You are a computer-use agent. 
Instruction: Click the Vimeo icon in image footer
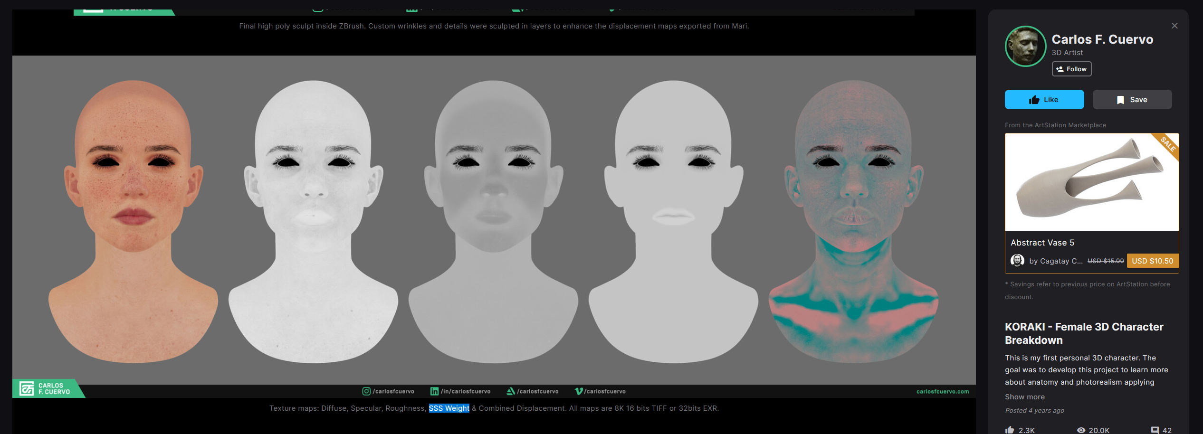pyautogui.click(x=578, y=391)
